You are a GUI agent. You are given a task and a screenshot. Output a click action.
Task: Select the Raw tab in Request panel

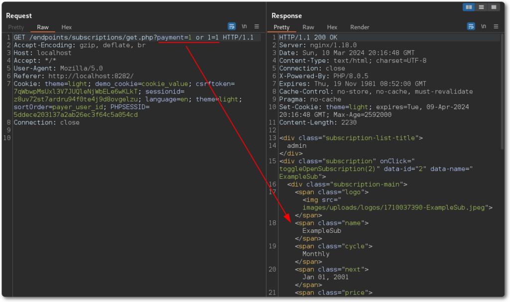coord(43,27)
